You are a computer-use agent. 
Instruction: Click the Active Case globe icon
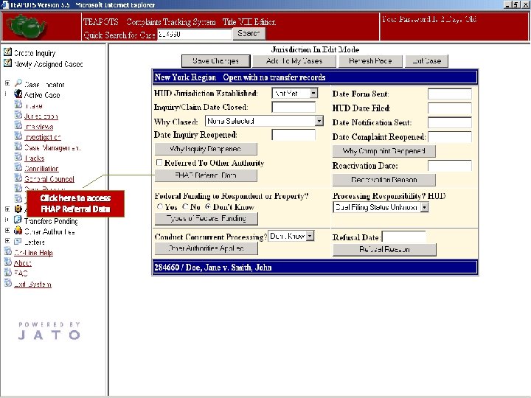(18, 94)
